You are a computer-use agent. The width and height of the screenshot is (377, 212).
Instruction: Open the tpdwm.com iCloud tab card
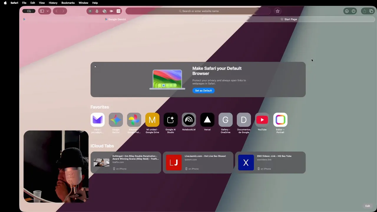(x=198, y=163)
